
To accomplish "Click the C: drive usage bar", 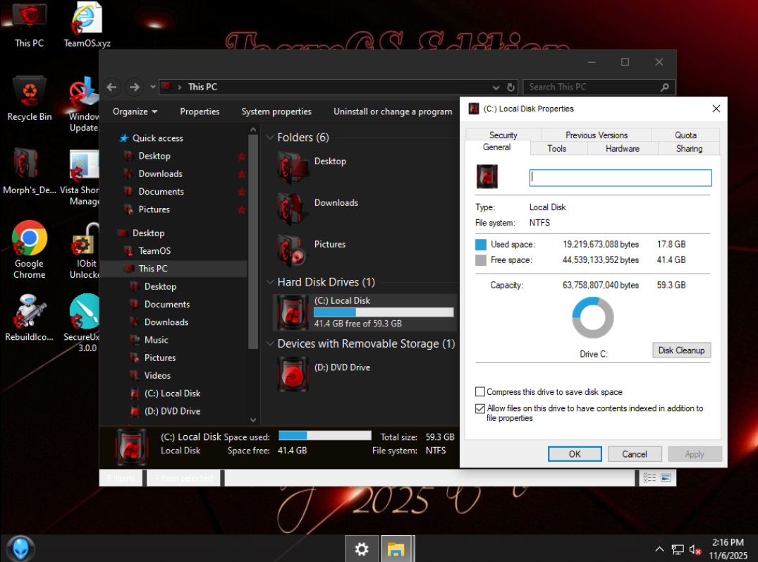I will tap(383, 312).
